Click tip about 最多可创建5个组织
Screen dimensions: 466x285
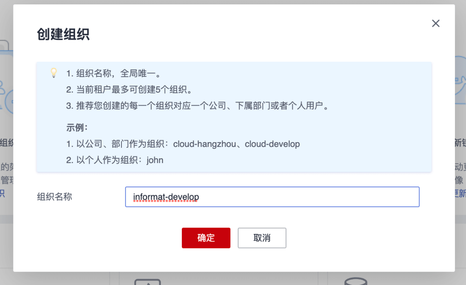129,90
